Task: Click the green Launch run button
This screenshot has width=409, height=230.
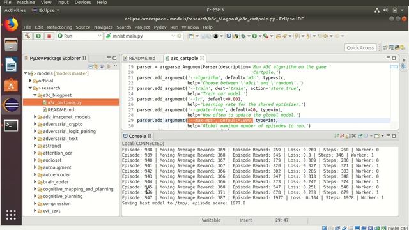Action: [x=38, y=36]
